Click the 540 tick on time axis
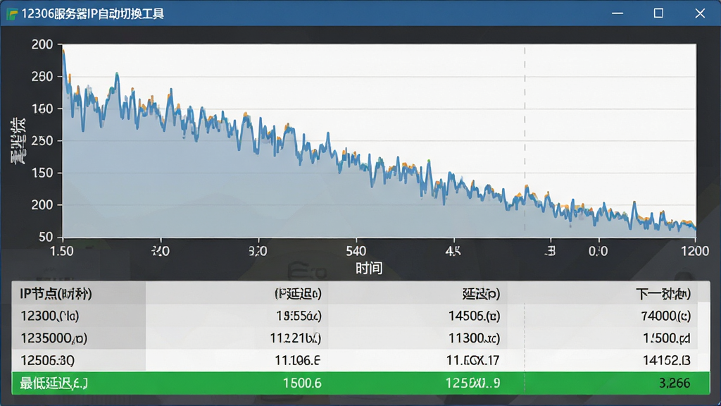Image resolution: width=721 pixels, height=406 pixels. tap(356, 251)
